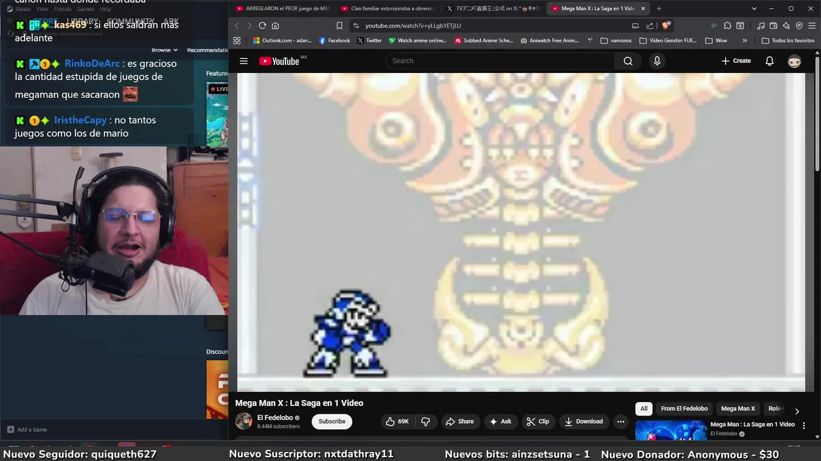Click Add a Game in Steam
This screenshot has width=821, height=461.
(27, 430)
